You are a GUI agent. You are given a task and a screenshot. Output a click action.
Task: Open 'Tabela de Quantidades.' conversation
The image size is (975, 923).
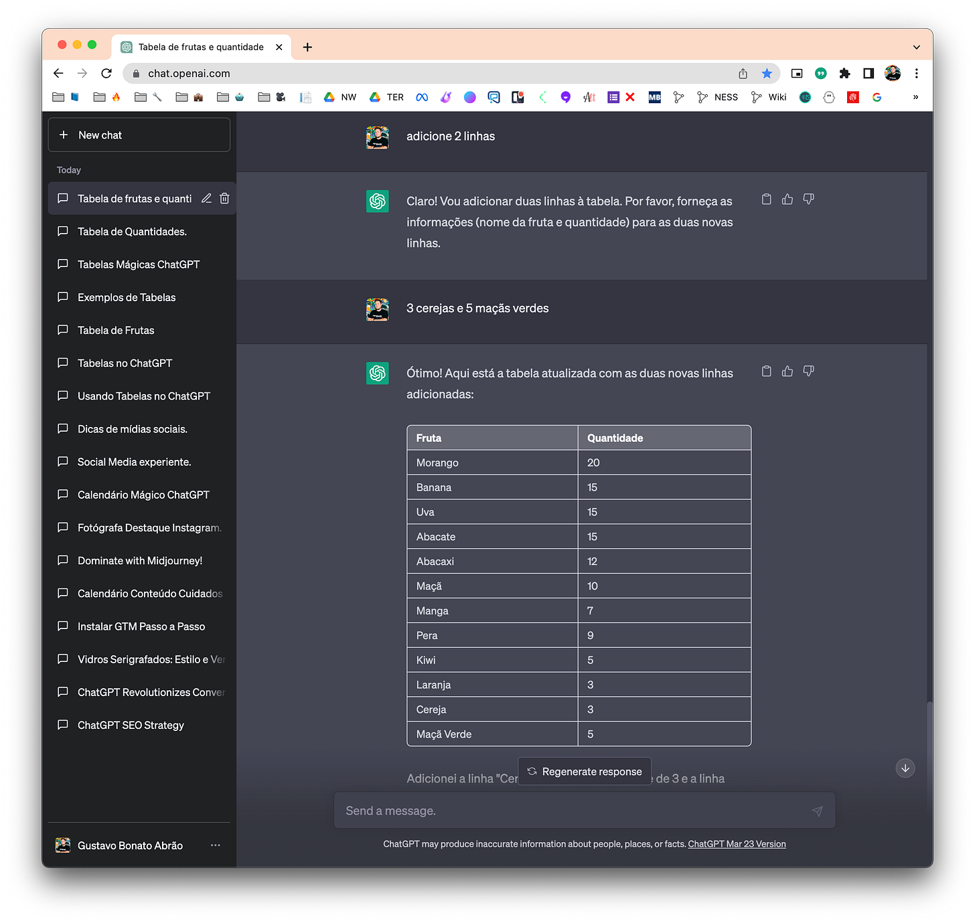(x=142, y=232)
